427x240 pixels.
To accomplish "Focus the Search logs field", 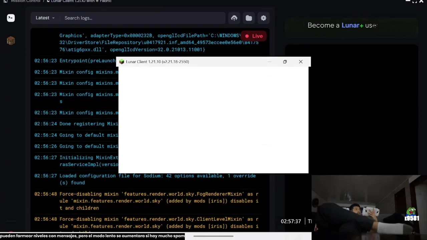I will pyautogui.click(x=143, y=18).
